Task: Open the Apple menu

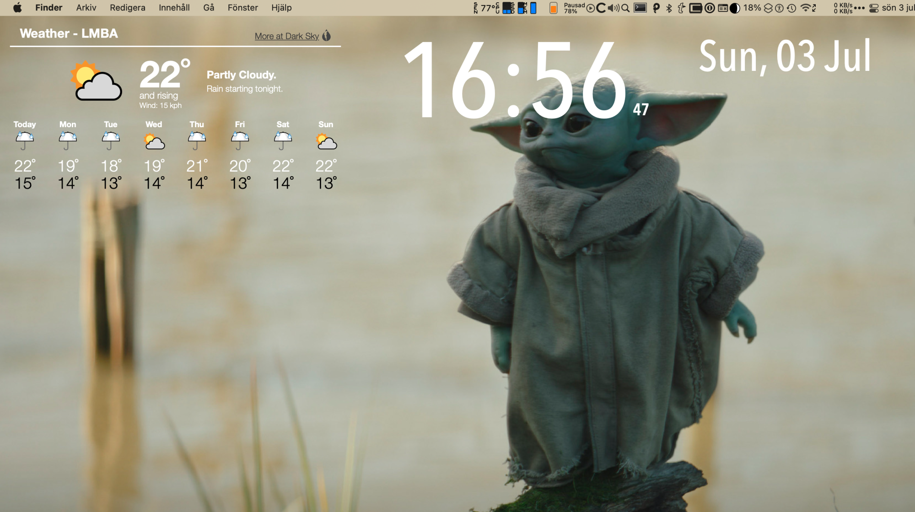Action: (17, 8)
